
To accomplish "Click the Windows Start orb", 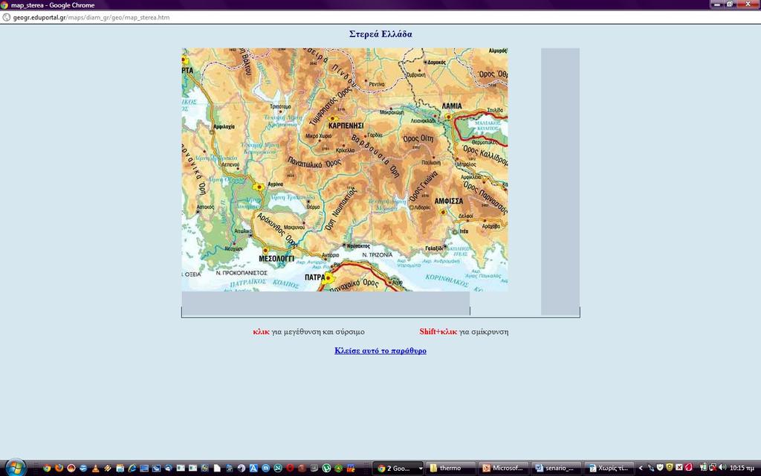I will 16,467.
